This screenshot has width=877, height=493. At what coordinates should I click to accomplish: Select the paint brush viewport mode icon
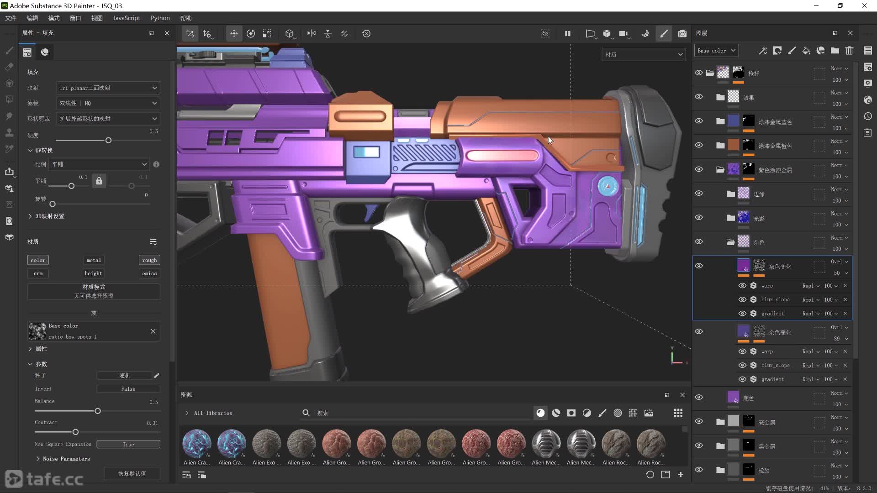point(664,33)
